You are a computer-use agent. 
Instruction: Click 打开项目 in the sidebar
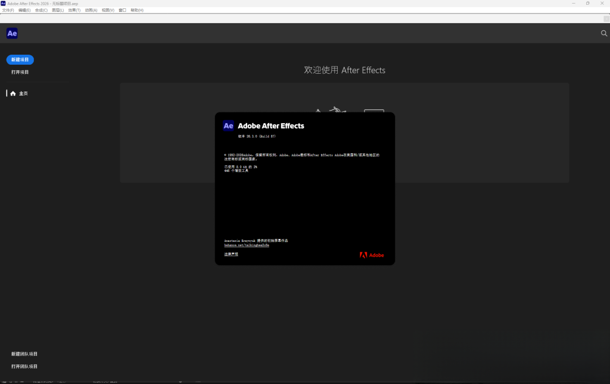pyautogui.click(x=20, y=72)
